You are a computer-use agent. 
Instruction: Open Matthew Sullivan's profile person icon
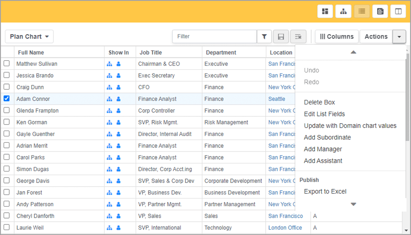[x=118, y=64]
